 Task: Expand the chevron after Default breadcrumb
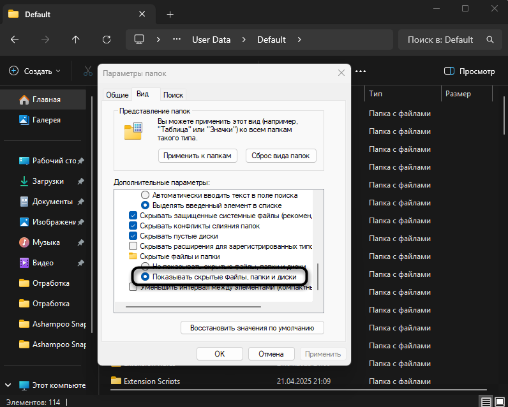point(299,40)
